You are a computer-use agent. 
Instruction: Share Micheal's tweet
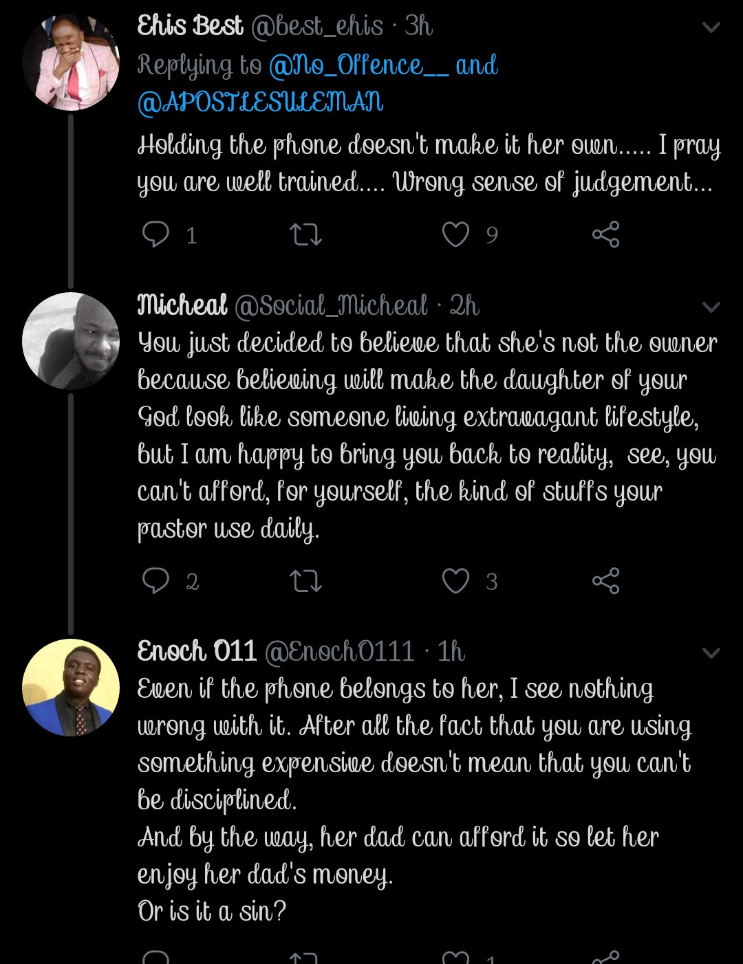pyautogui.click(x=605, y=581)
